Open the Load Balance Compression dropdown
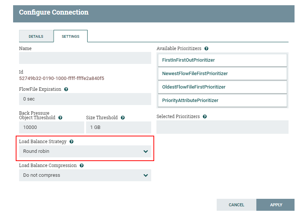Screen dimensions: 308x216 click(85, 175)
